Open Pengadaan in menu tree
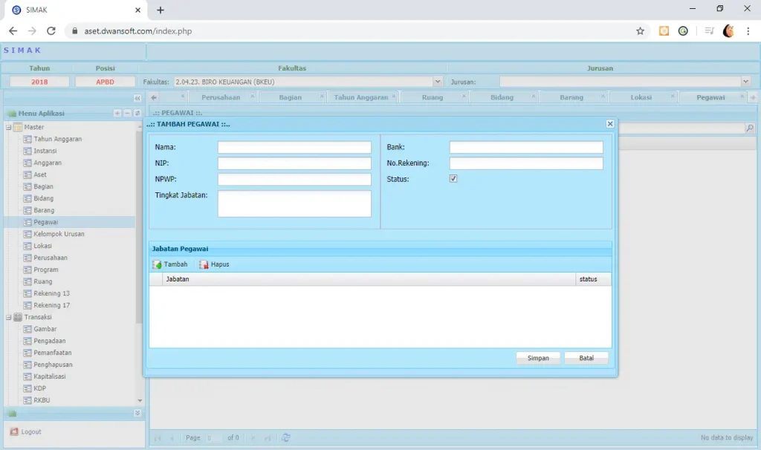Image resolution: width=761 pixels, height=450 pixels. coord(50,341)
